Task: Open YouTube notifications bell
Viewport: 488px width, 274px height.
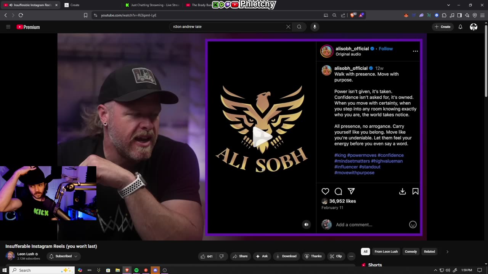Action: click(460, 27)
